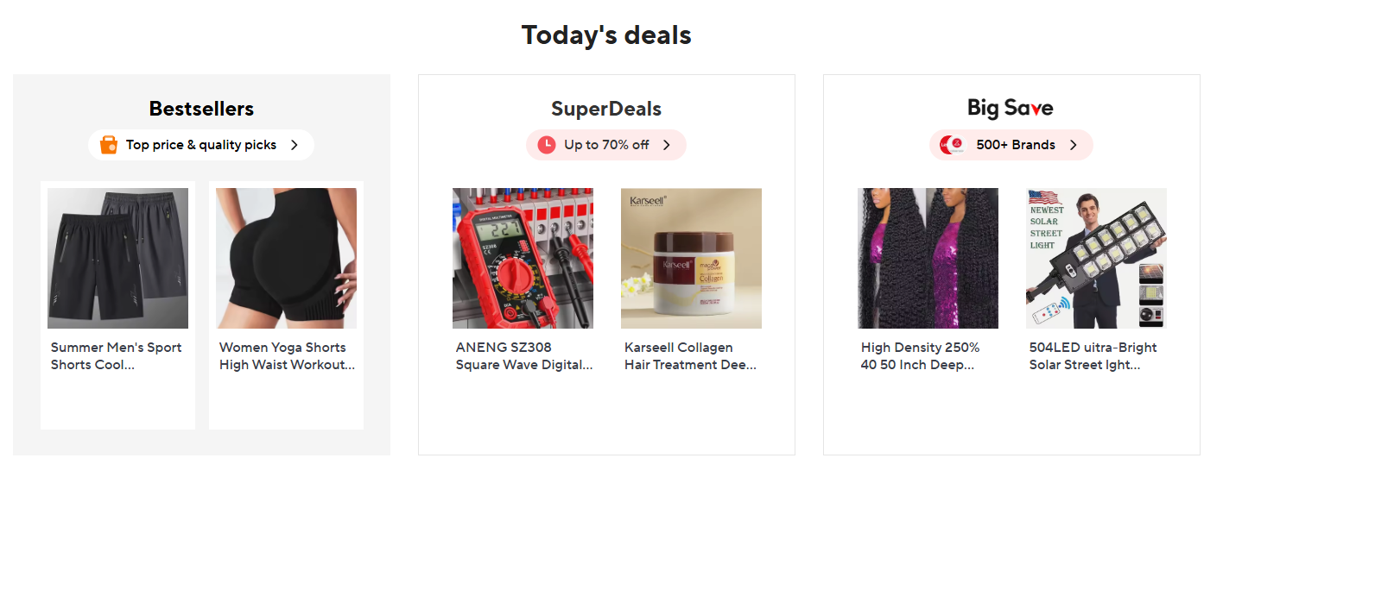Open the High Density 250% wig image
This screenshot has height=590, width=1375.
[928, 258]
